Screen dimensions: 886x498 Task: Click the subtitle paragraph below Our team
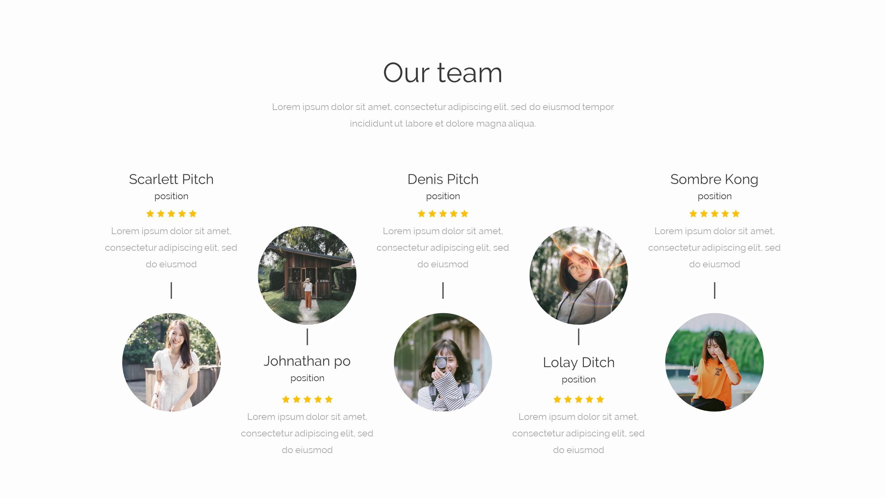click(443, 115)
